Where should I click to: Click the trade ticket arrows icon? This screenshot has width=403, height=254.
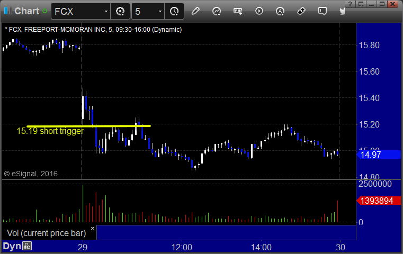(x=301, y=11)
